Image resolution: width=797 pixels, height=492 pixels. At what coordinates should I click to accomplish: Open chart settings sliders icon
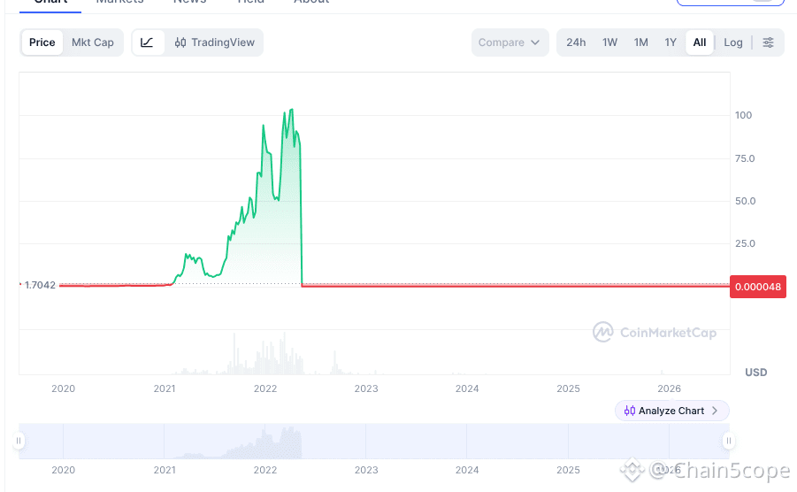(x=768, y=42)
